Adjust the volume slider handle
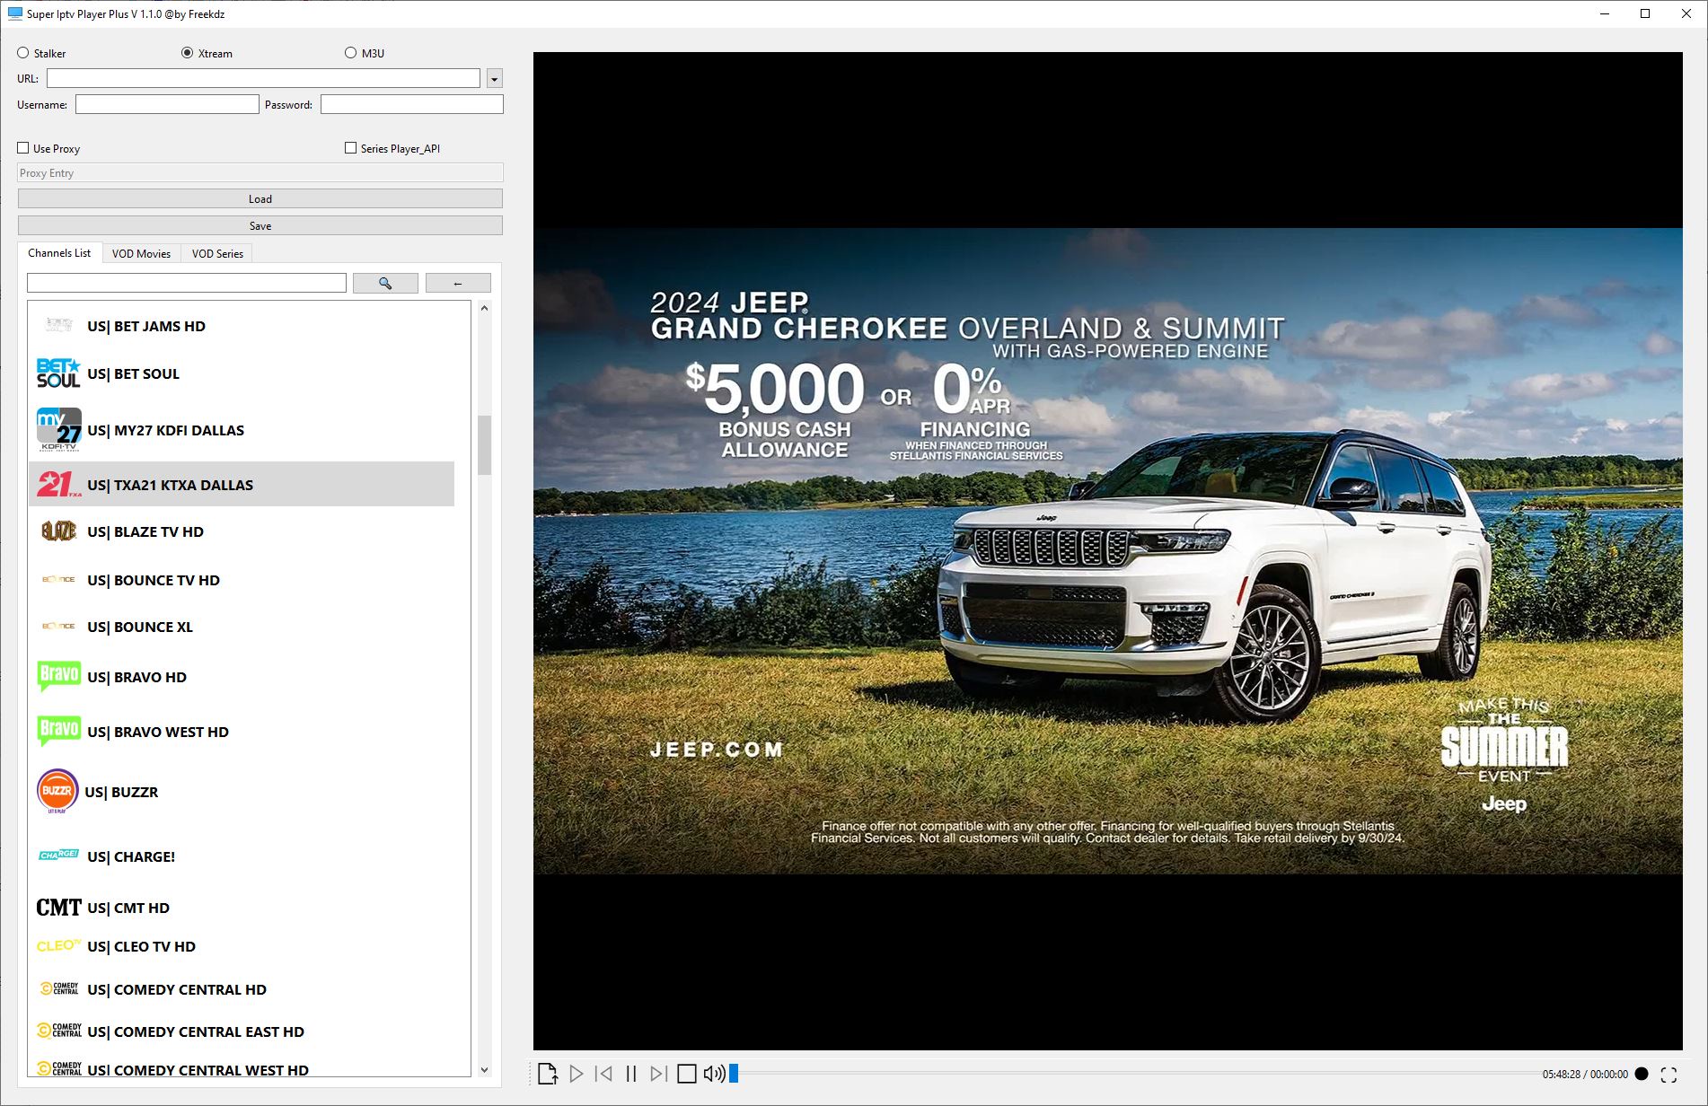Screen dimensions: 1708x1106 [734, 1074]
